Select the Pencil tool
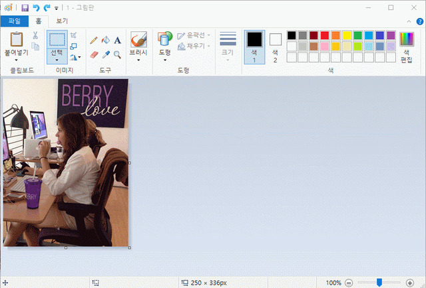Screen dimensions: 426x288 (x=94, y=40)
